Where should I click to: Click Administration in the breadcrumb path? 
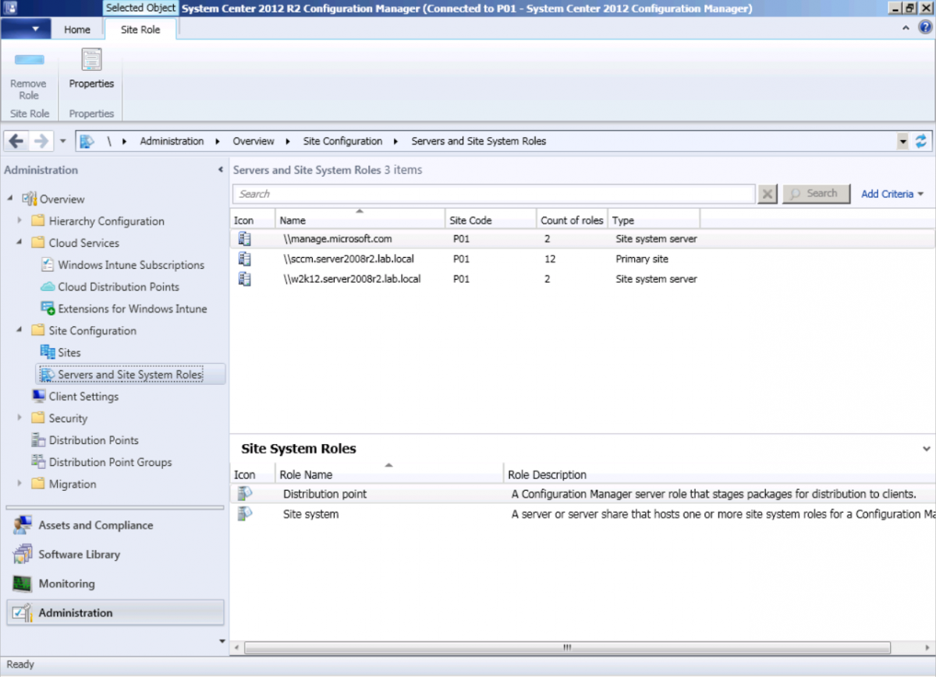[x=172, y=141]
